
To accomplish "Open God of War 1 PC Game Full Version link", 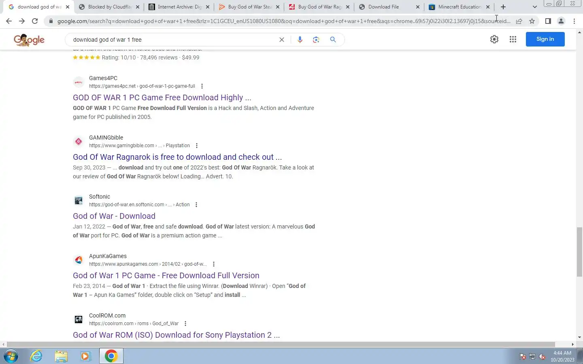I will 166,275.
